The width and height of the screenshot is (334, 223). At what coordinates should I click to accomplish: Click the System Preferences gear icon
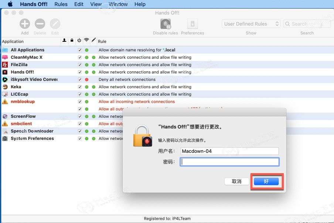(x=5, y=138)
